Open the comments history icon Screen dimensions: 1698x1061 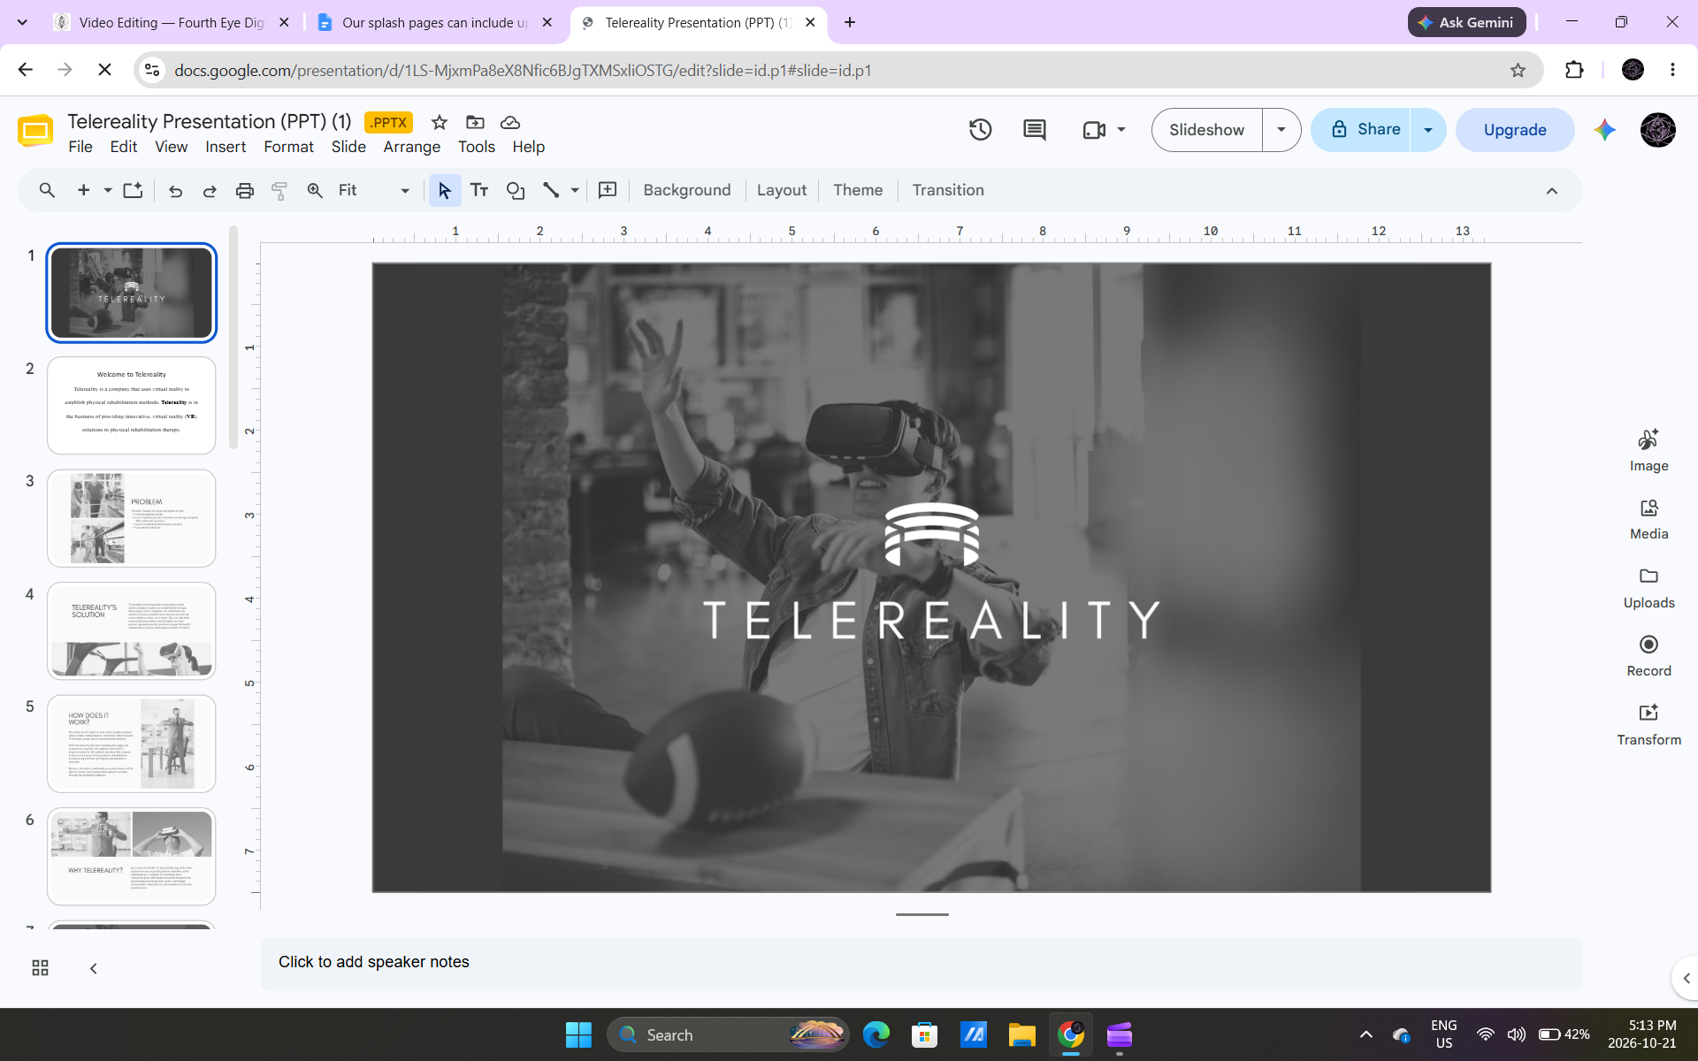coord(1034,130)
